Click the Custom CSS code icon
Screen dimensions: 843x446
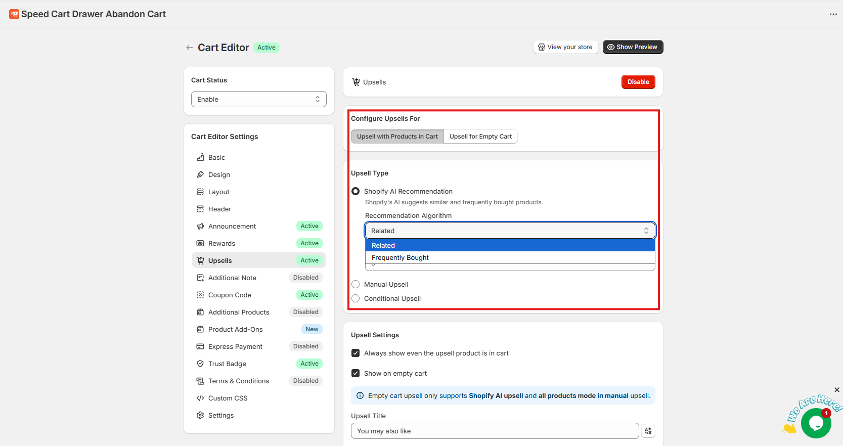coord(200,398)
